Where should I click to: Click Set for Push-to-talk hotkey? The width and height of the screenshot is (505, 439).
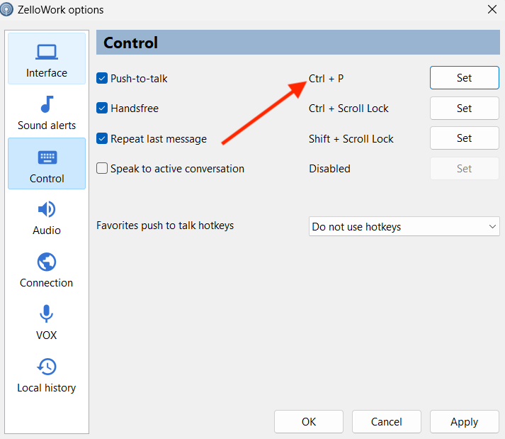[465, 78]
